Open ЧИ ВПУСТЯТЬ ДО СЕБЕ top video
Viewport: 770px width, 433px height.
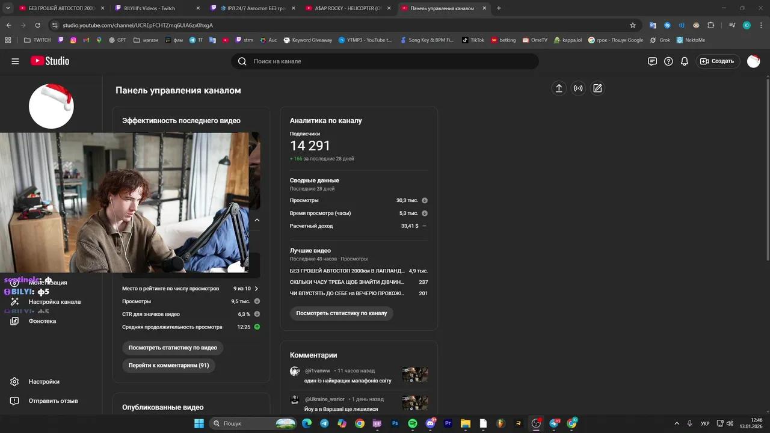click(347, 293)
